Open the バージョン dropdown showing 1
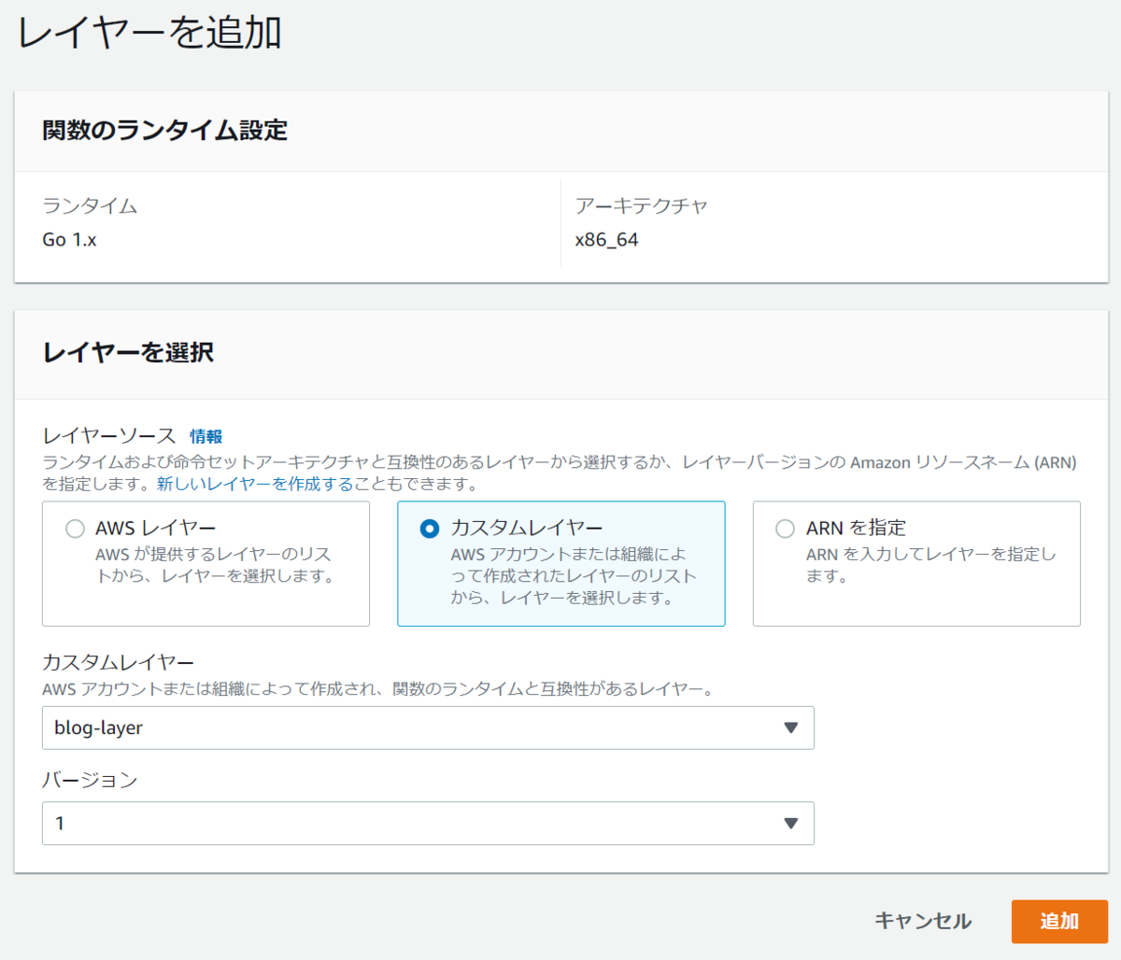Screen dimensions: 1121x960 428,823
